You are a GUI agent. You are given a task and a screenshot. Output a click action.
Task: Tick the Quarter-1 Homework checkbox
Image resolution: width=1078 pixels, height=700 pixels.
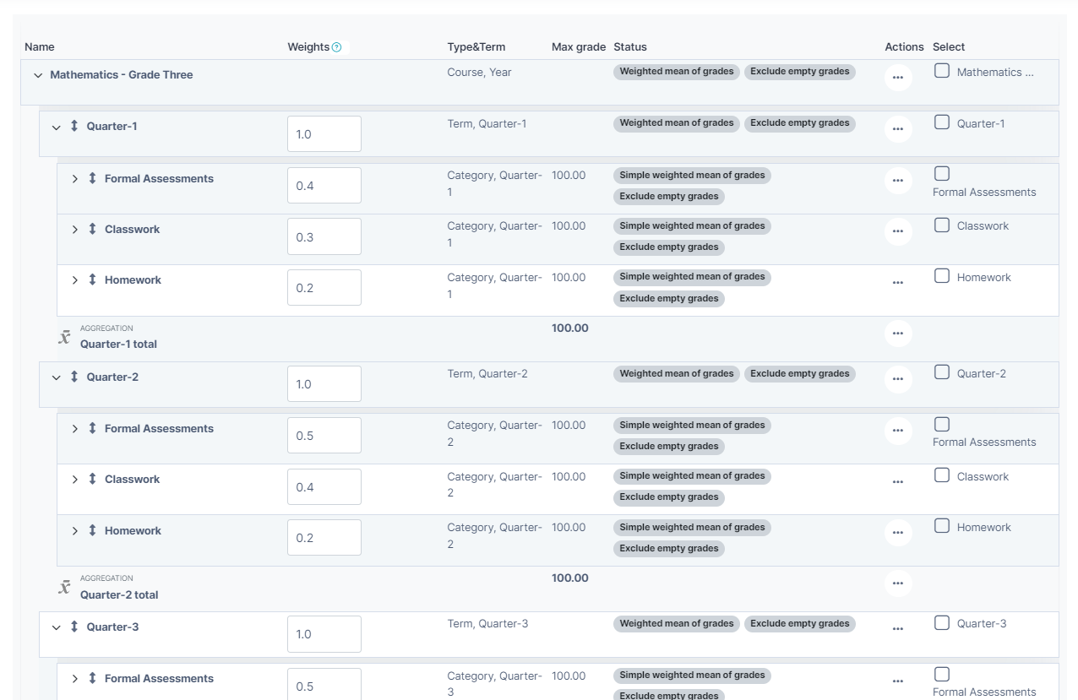(x=942, y=276)
